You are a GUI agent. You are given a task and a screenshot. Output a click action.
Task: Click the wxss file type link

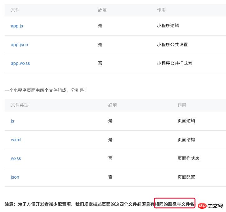16,158
